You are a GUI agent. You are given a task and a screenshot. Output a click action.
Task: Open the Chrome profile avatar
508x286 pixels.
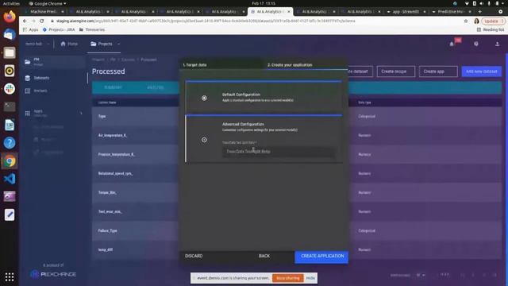[x=476, y=21]
